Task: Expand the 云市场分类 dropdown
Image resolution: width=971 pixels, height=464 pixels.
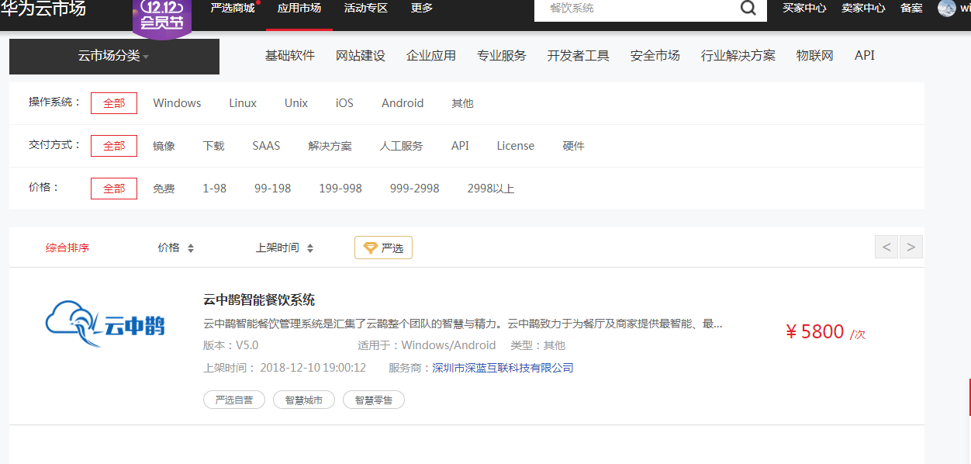Action: (x=114, y=56)
